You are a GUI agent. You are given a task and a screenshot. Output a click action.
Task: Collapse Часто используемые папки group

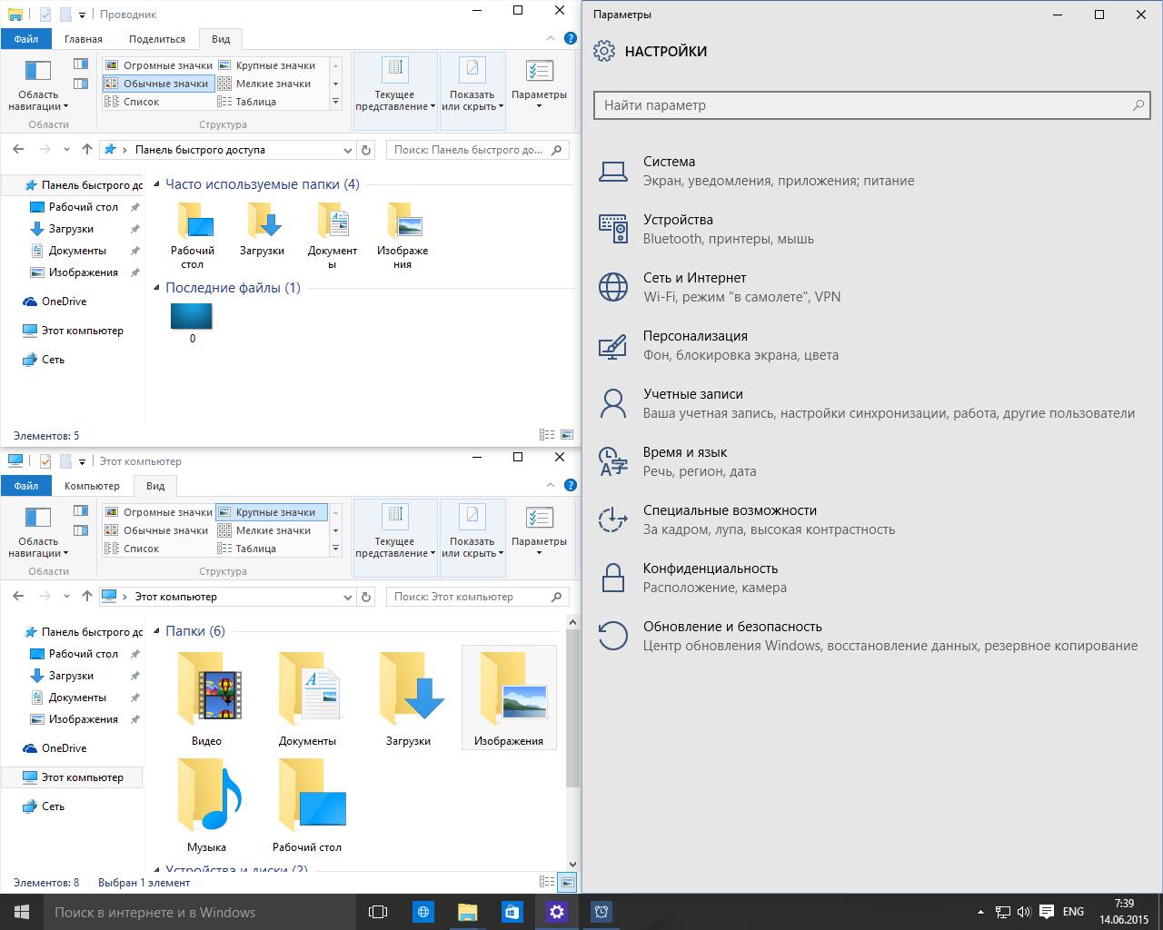(x=157, y=184)
